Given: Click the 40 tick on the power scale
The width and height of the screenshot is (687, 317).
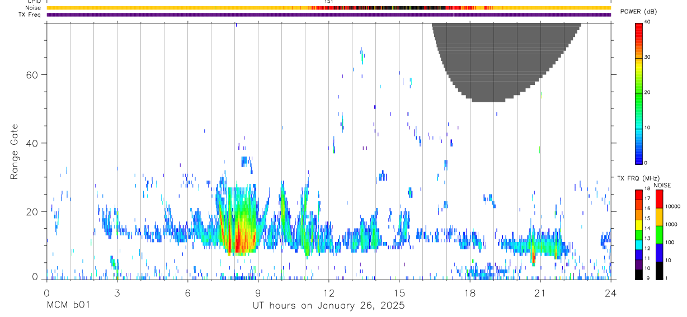Looking at the screenshot, I should pos(647,22).
